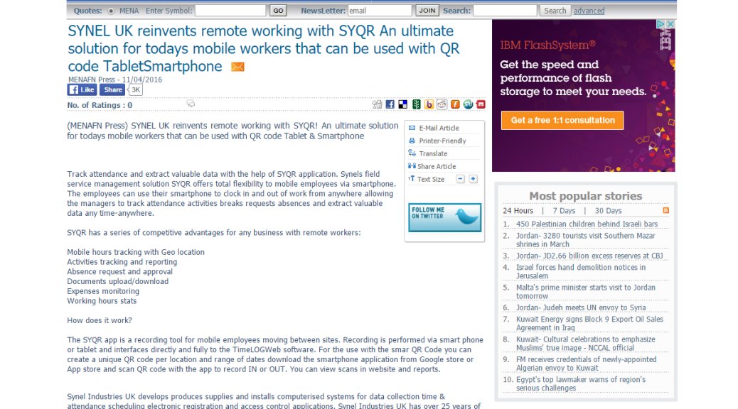The width and height of the screenshot is (738, 409).
Task: Click the Follow Me on Twitter badge
Action: click(444, 217)
